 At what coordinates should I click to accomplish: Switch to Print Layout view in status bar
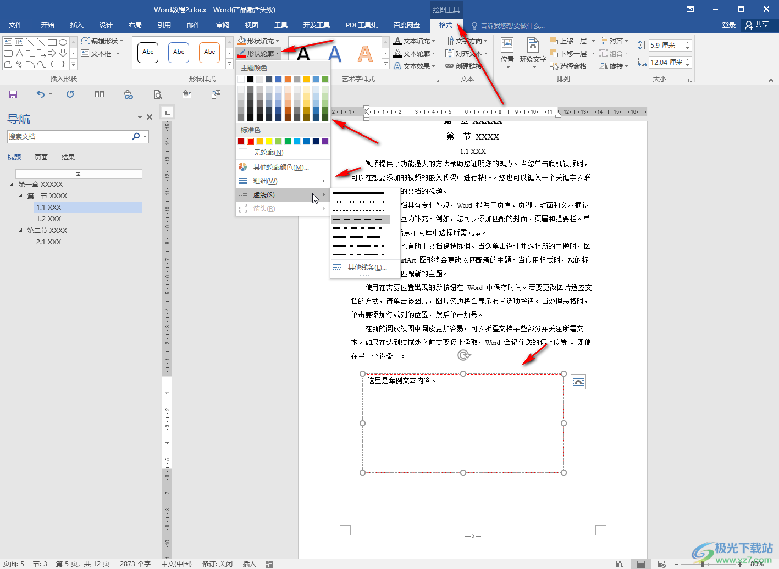[641, 564]
